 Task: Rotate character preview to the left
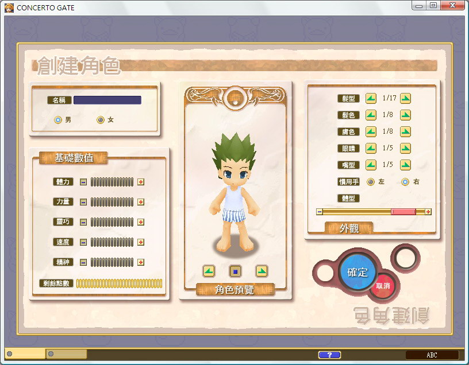point(209,271)
